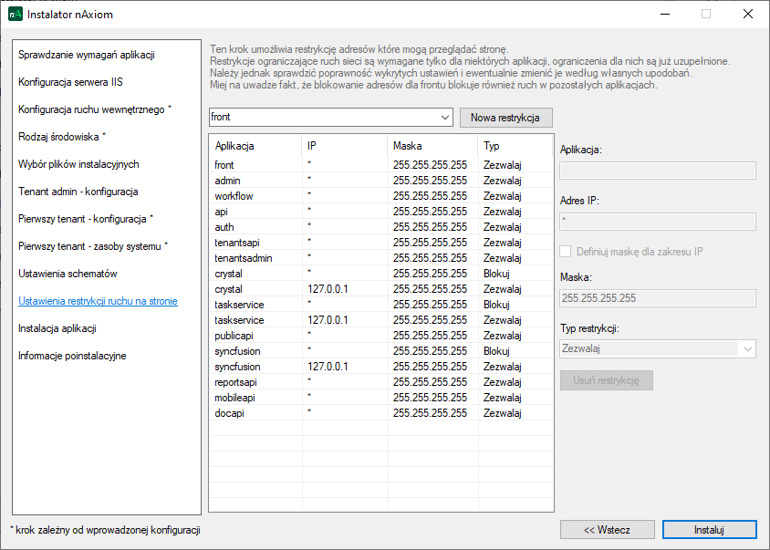Click the nAxiom installer logo icon
Viewport: 770px width, 550px height.
click(16, 14)
